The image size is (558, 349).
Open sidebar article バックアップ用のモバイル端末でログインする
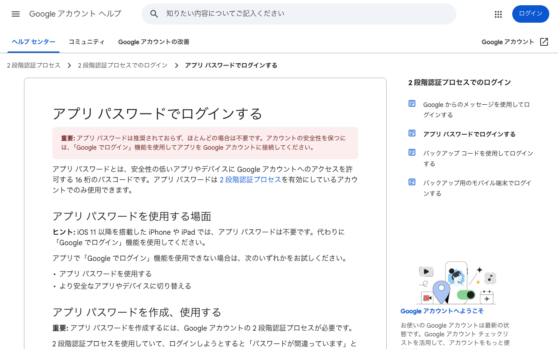point(477,188)
